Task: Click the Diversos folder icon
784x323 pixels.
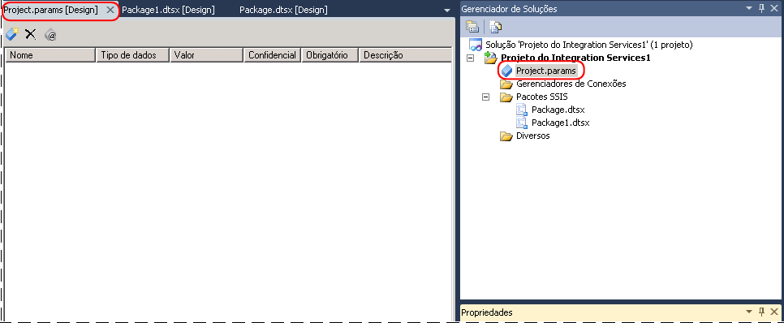Action: click(x=506, y=136)
